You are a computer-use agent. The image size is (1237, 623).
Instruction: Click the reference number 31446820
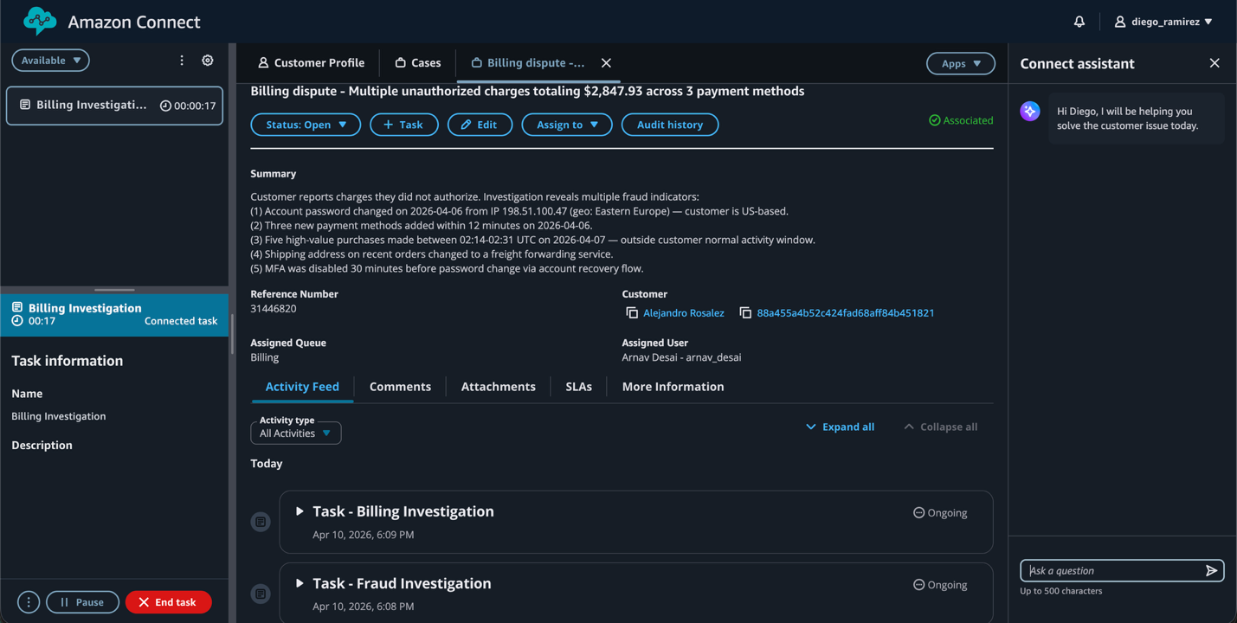pos(274,308)
